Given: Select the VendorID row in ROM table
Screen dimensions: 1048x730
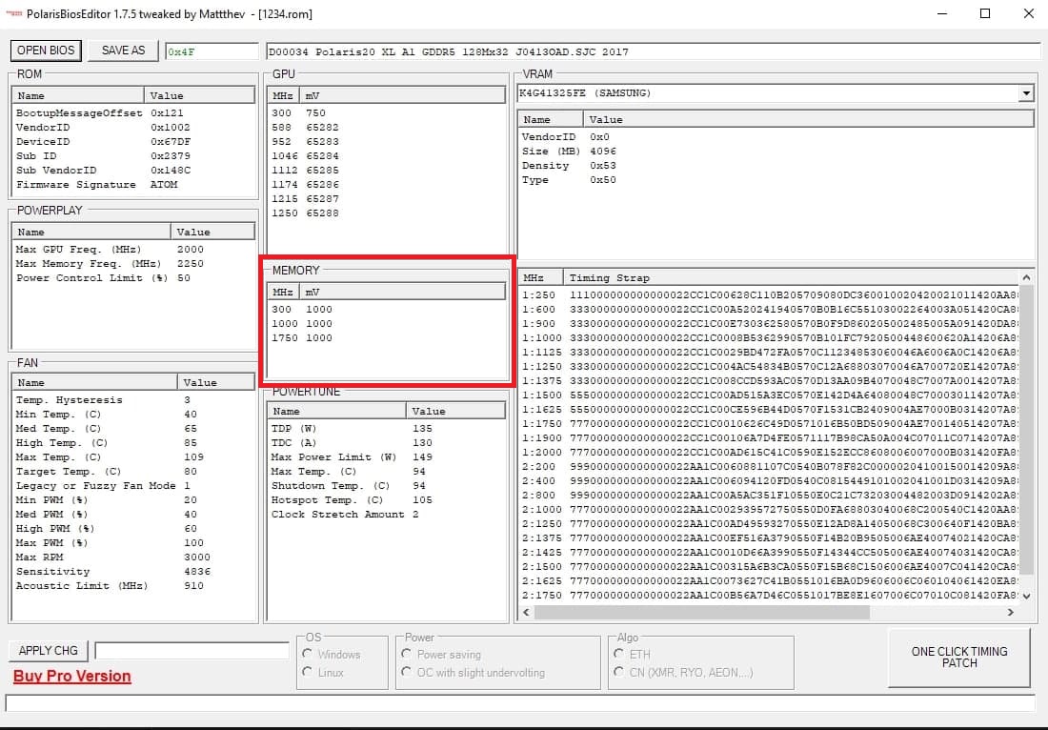Looking at the screenshot, I should tap(133, 127).
